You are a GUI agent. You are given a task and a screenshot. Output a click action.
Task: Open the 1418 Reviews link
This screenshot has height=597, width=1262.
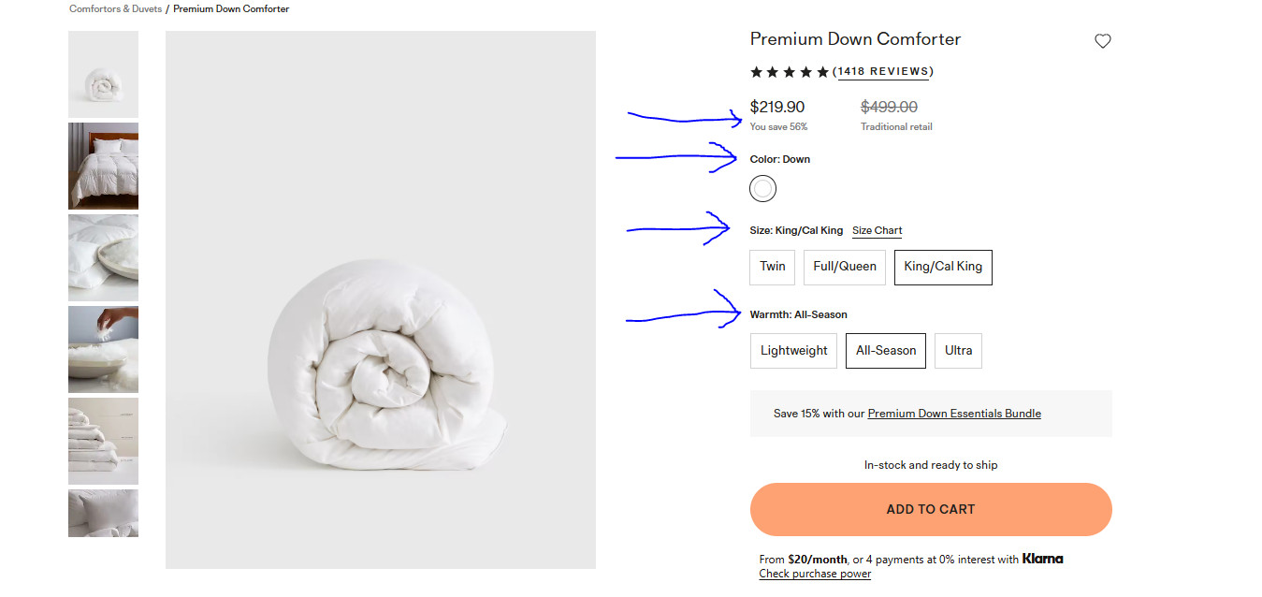coord(883,71)
